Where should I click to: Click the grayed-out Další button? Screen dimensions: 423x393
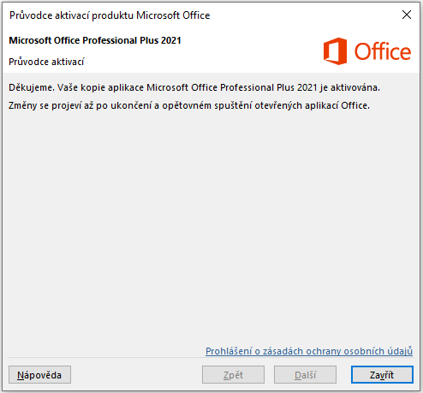(x=305, y=375)
